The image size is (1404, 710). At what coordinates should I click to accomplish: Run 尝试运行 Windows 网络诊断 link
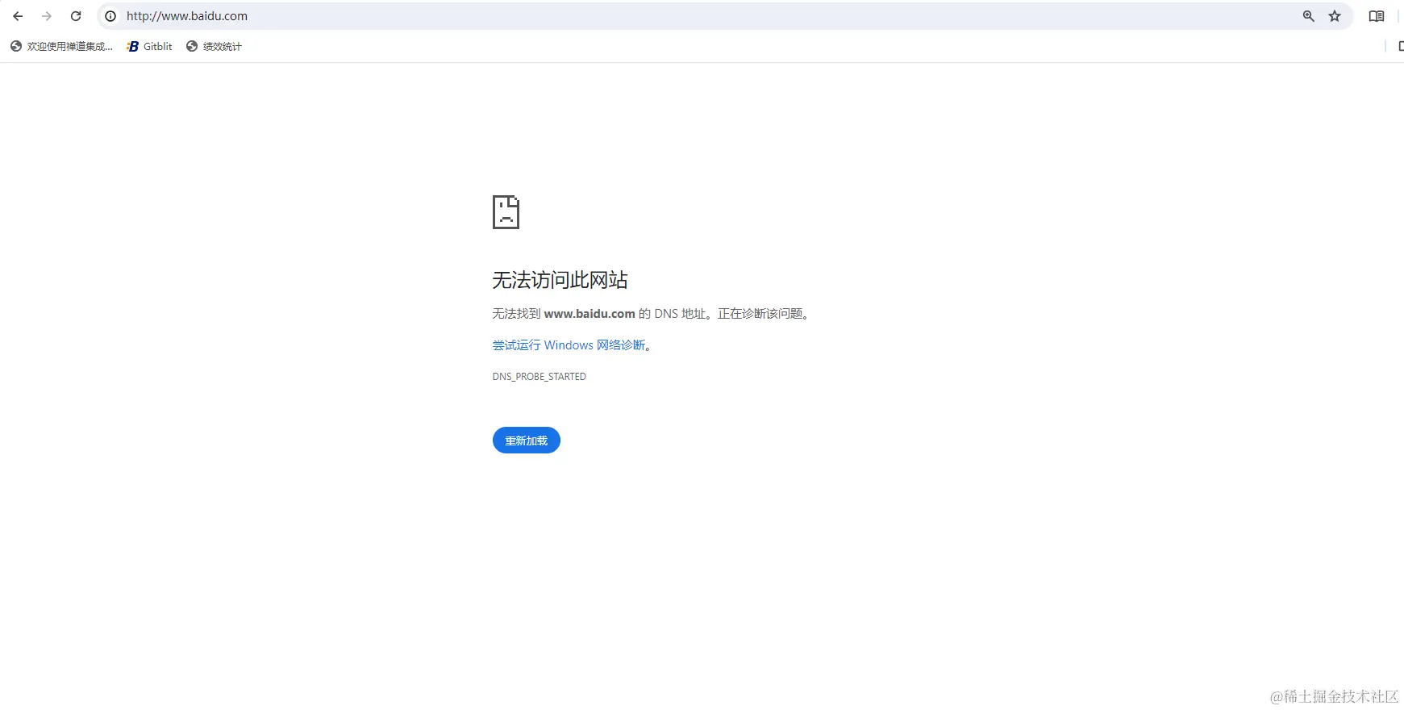(x=569, y=345)
